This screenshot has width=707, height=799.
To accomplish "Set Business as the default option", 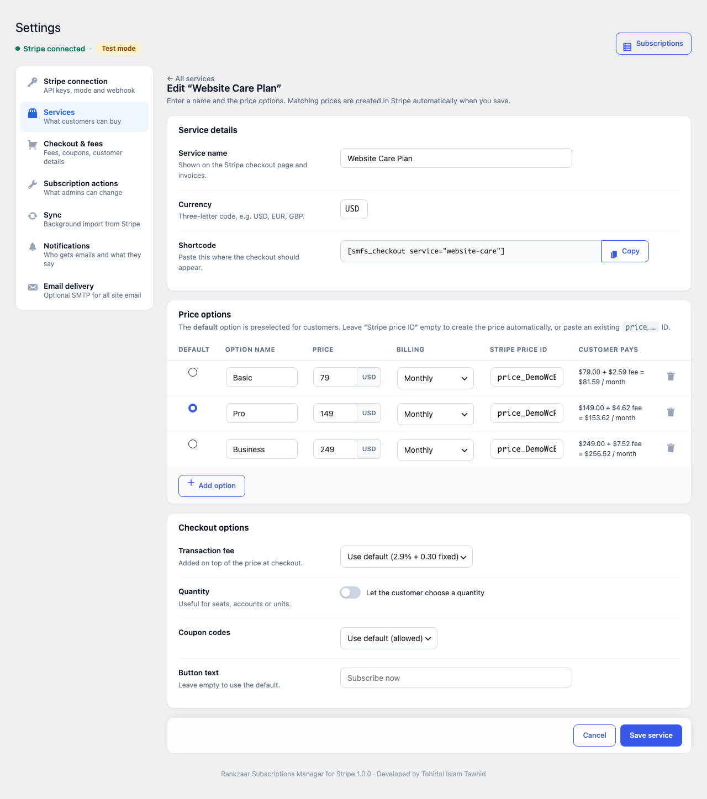I will coord(193,444).
